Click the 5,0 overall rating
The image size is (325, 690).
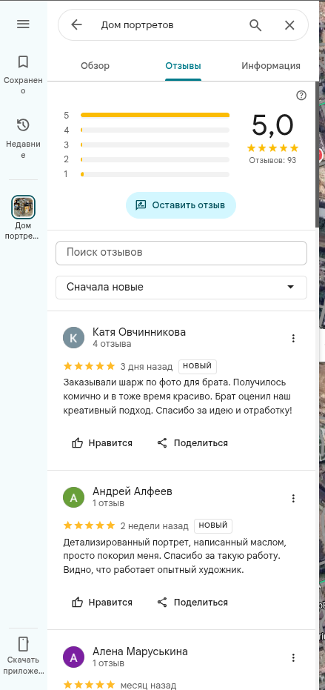[272, 125]
